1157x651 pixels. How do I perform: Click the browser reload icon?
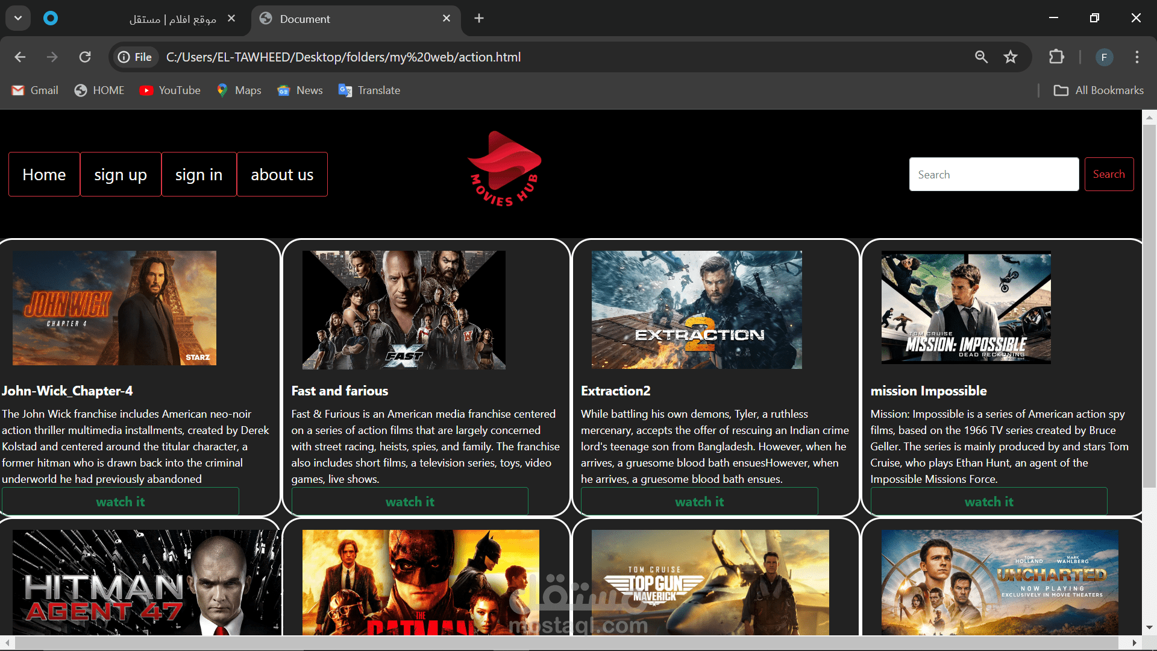[85, 57]
